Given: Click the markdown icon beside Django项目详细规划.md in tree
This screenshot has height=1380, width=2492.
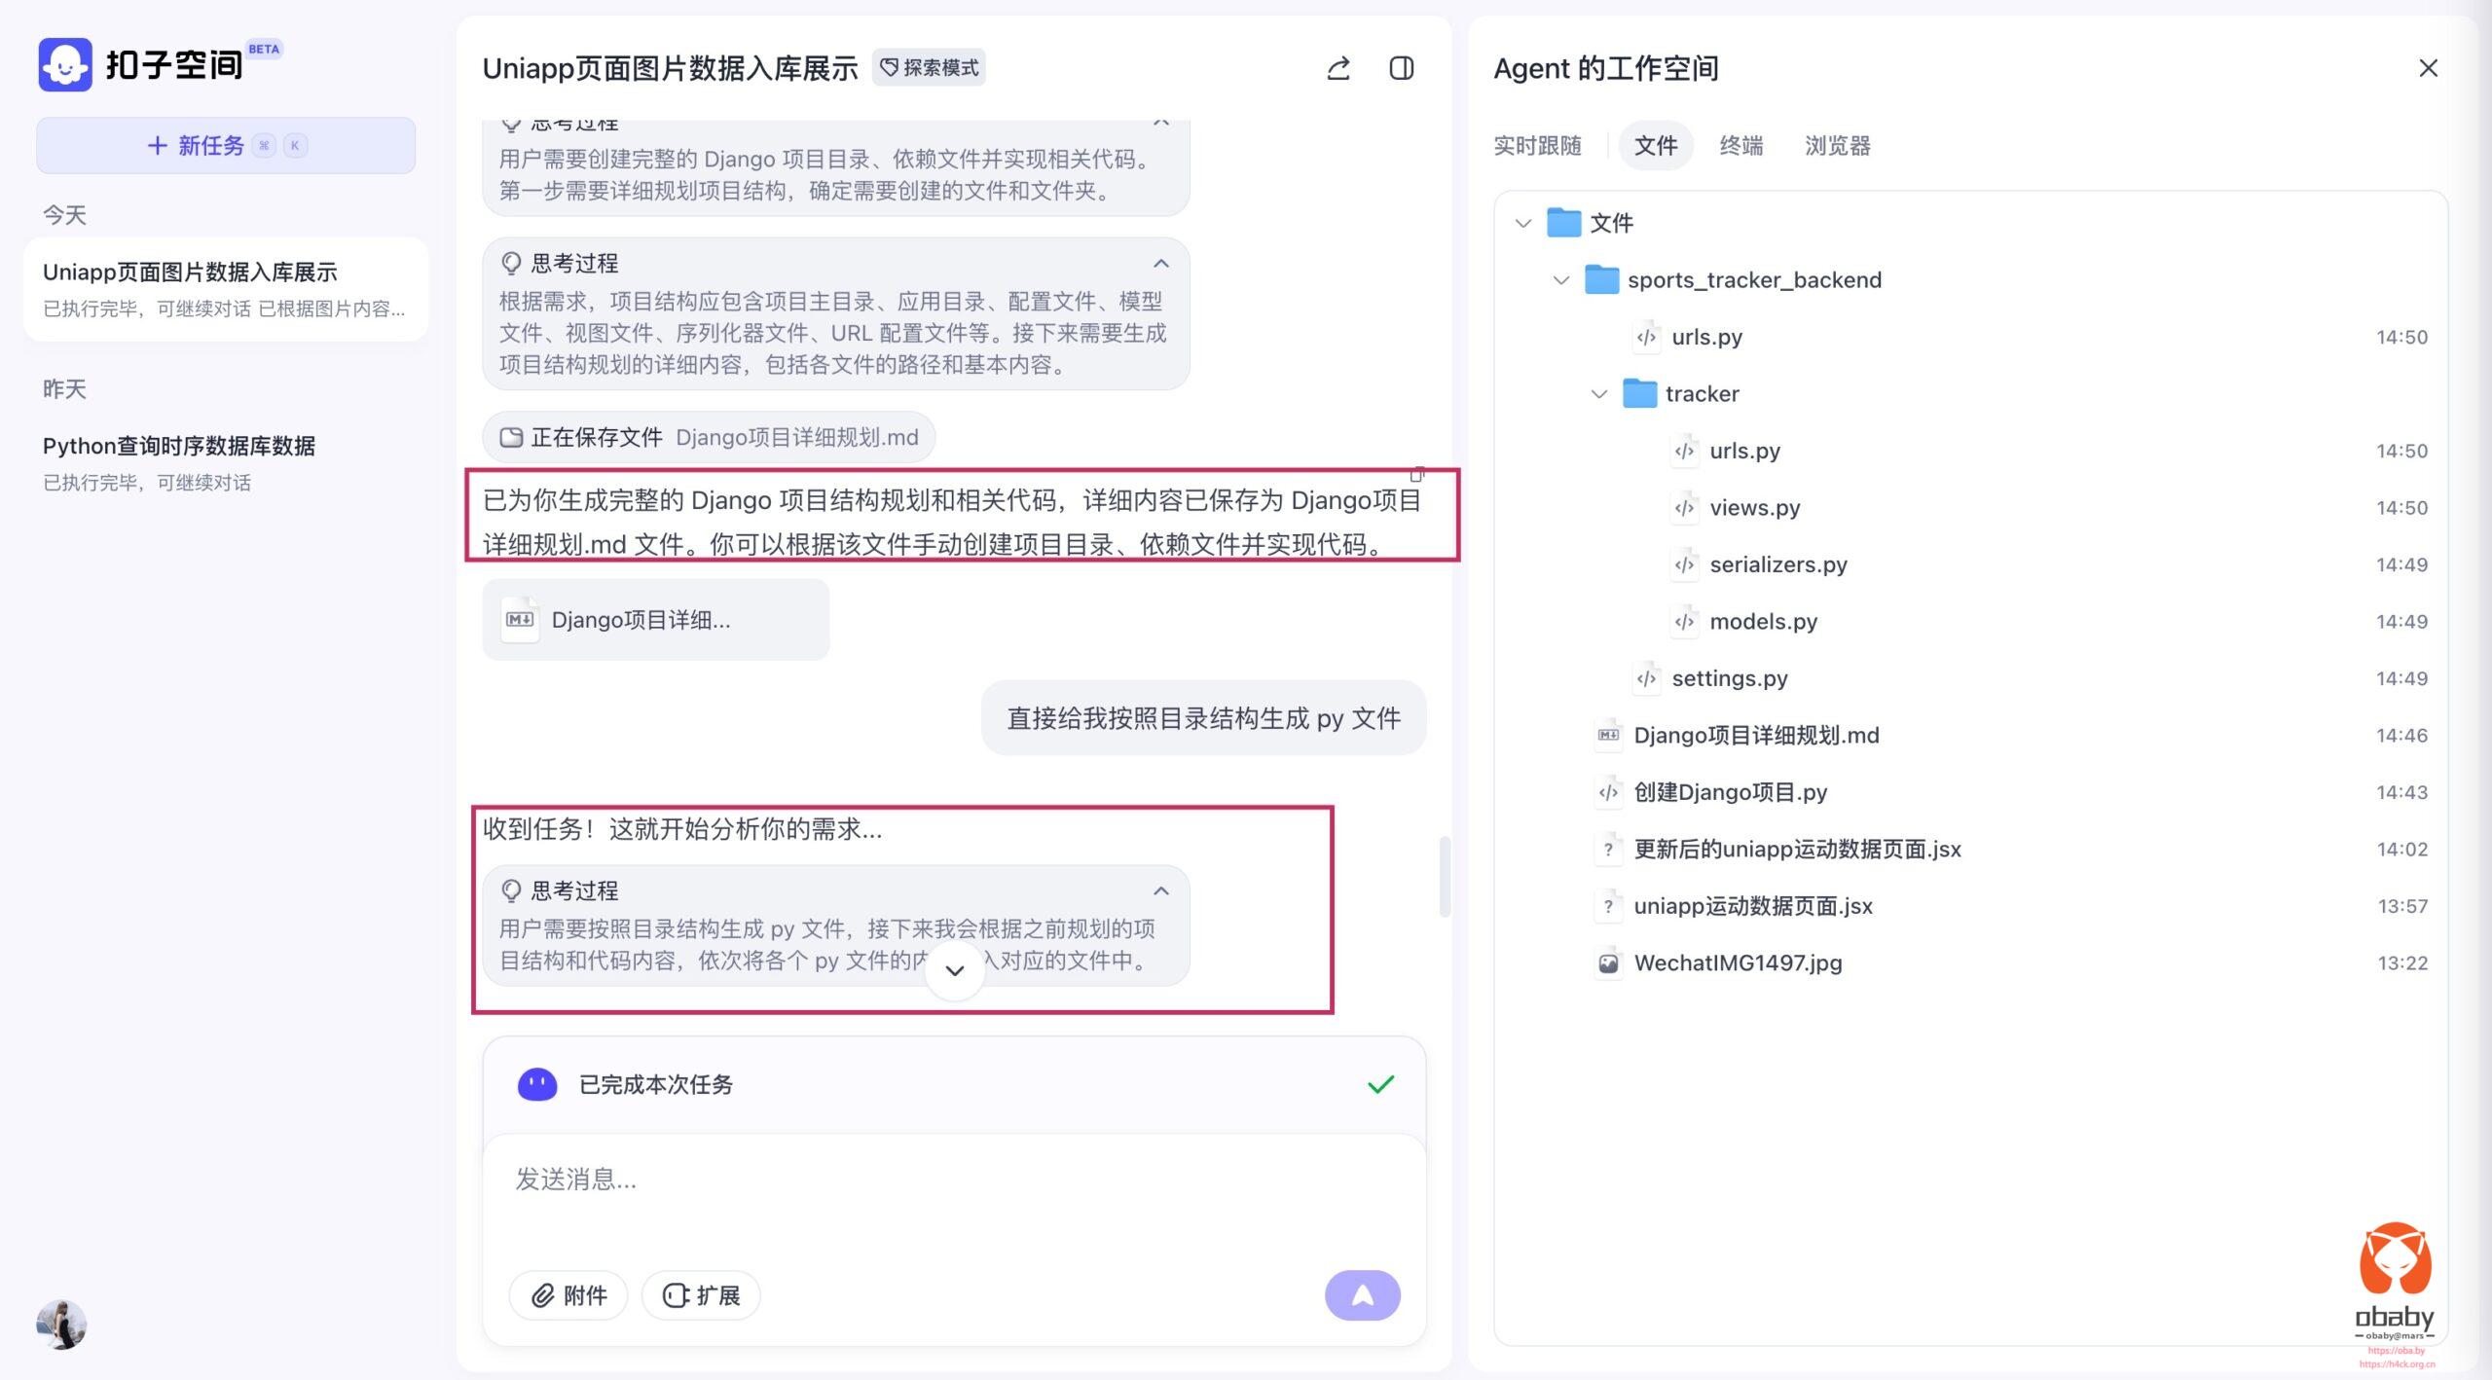Looking at the screenshot, I should 1608,735.
